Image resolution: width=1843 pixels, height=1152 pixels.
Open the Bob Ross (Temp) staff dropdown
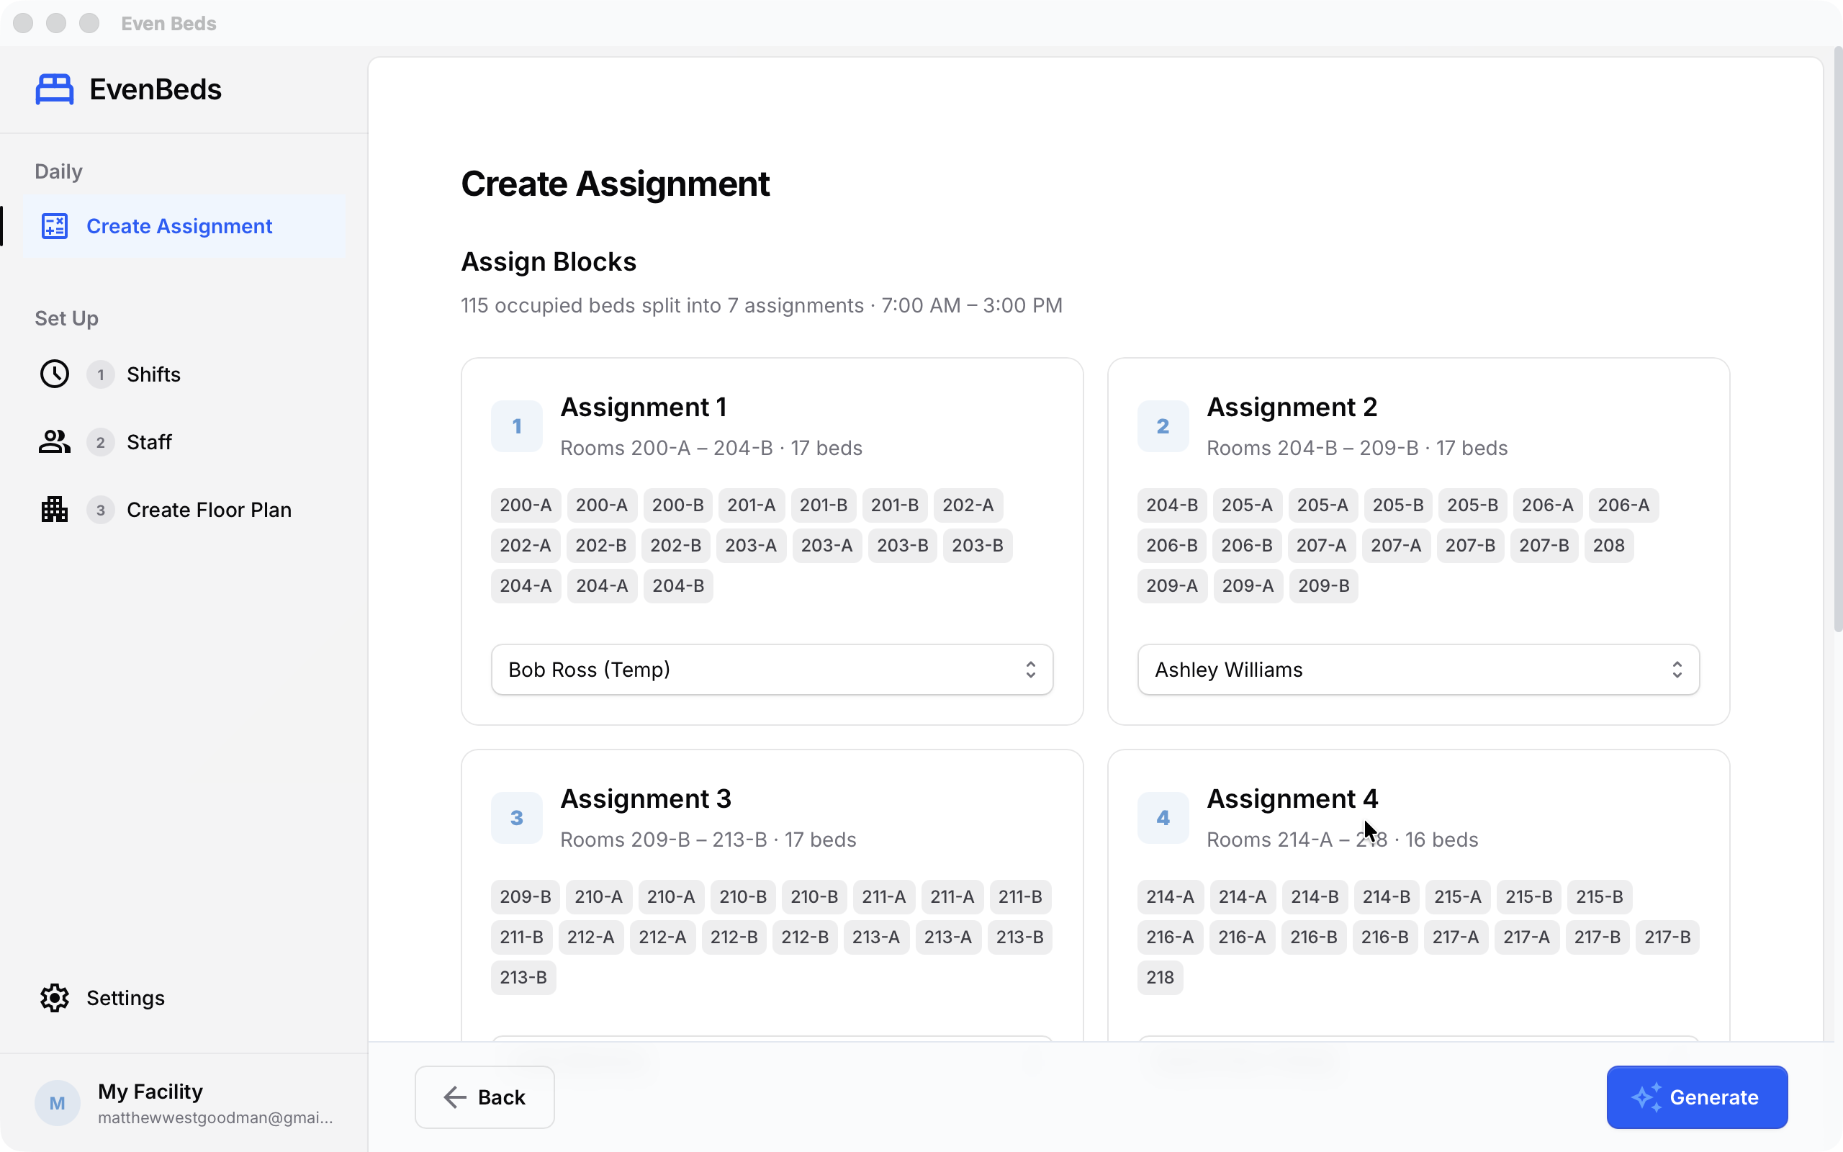click(772, 670)
